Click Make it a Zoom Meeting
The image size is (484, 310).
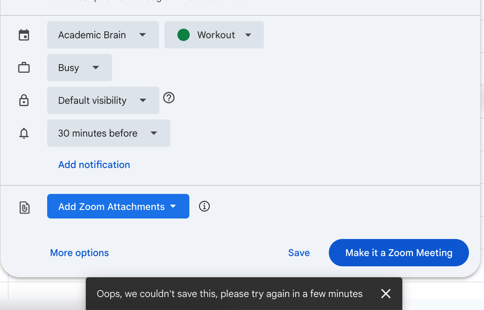coord(399,253)
